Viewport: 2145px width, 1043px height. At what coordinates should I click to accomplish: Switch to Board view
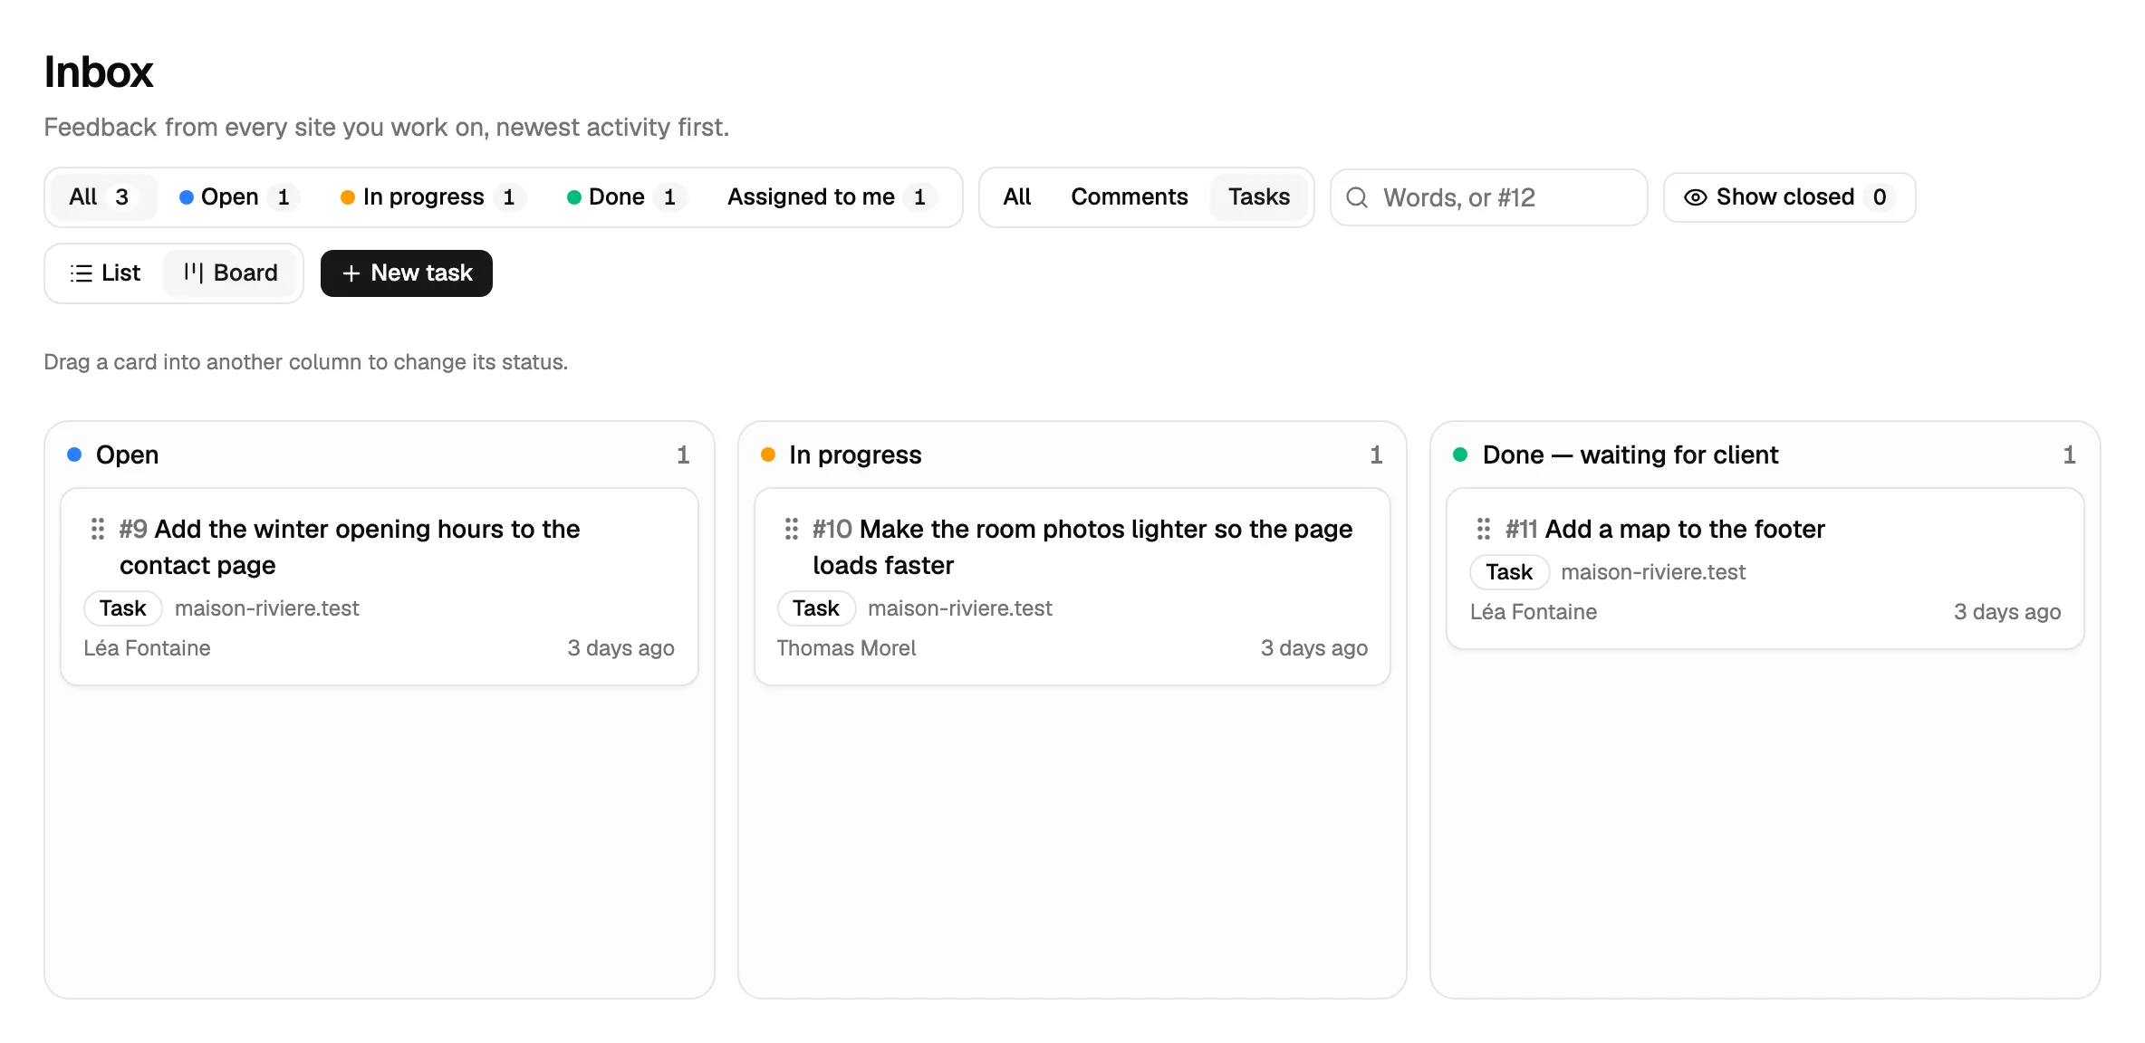(230, 273)
